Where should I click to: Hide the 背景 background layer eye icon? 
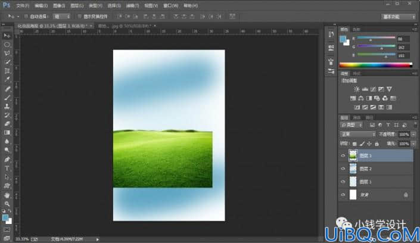point(343,195)
